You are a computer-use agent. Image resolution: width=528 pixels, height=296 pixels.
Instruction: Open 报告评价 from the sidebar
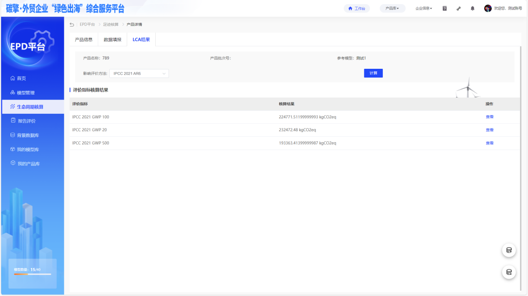(x=26, y=121)
